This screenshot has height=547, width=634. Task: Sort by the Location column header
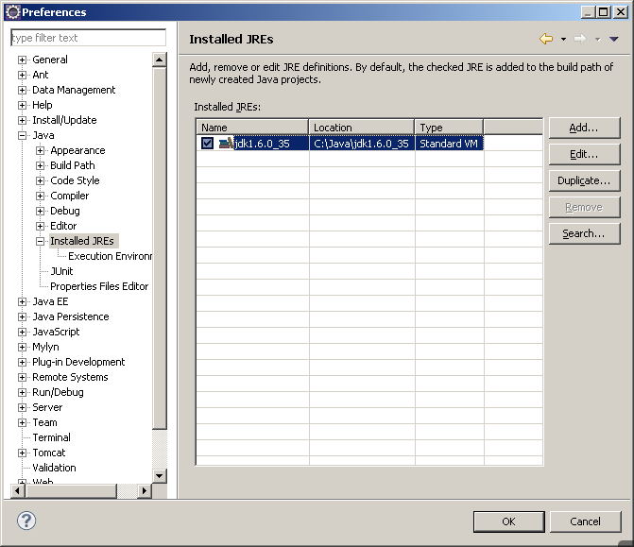[362, 128]
